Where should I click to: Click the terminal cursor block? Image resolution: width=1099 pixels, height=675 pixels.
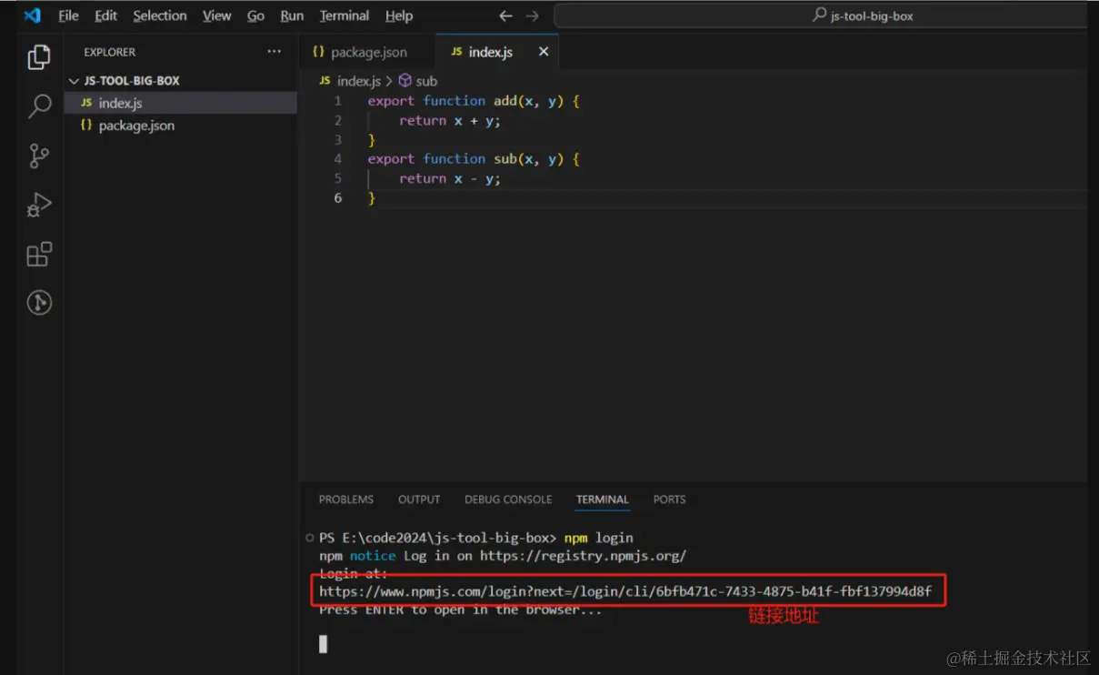point(323,644)
